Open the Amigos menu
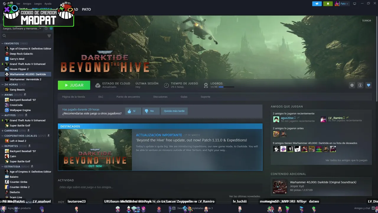Screen dimensions: 378x213 click(x=27, y=4)
